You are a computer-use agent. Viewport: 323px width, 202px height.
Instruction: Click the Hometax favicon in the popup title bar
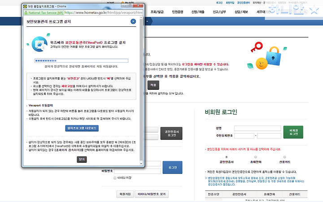click(25, 6)
